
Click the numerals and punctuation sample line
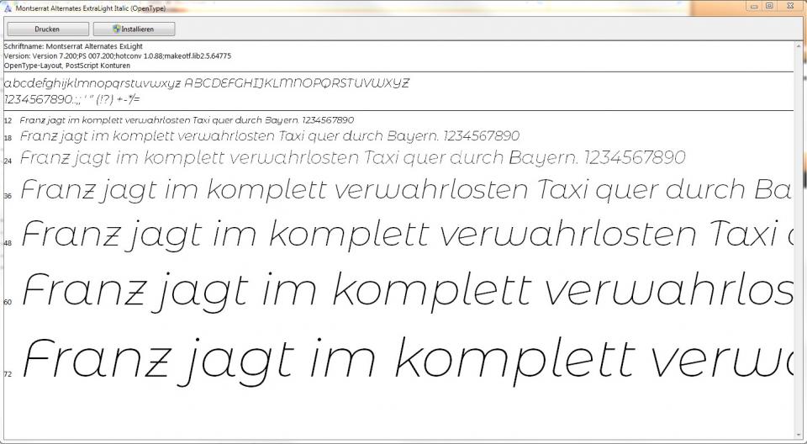71,99
